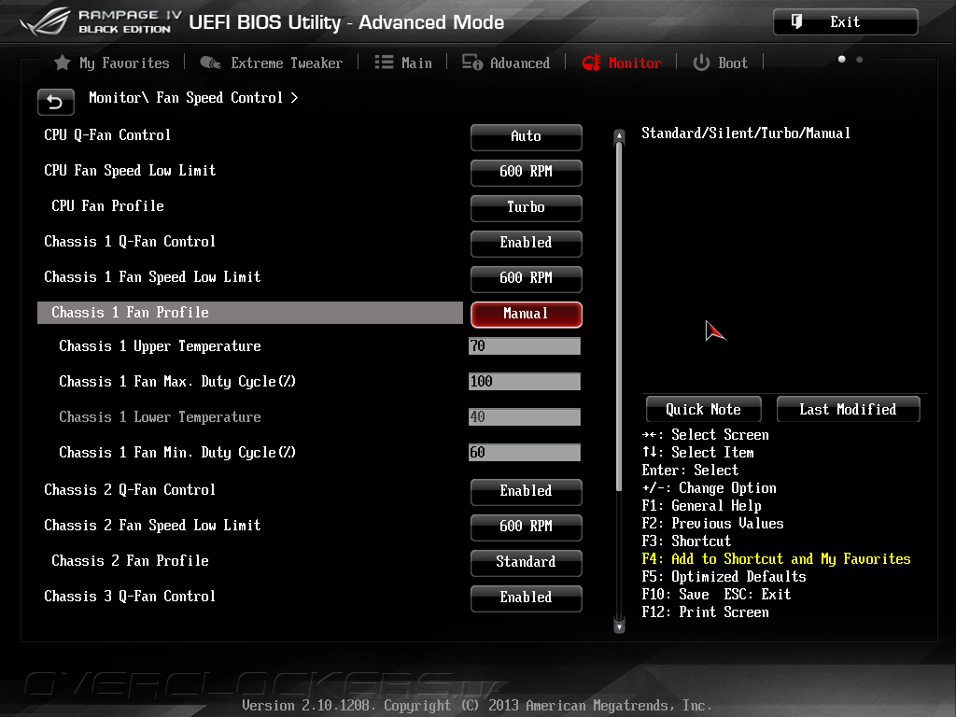956x717 pixels.
Task: Select Chassis 2 Q-Fan Control label
Action: [130, 490]
